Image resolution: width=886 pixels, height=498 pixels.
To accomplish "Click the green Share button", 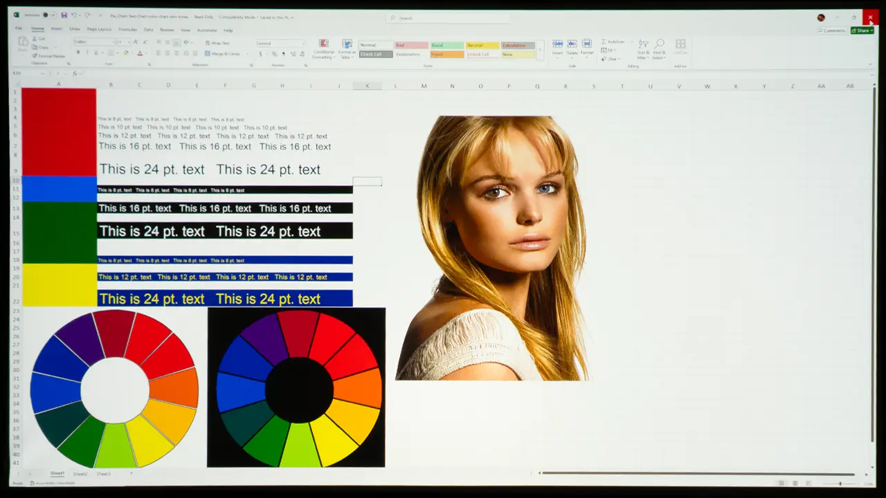I will tap(862, 30).
